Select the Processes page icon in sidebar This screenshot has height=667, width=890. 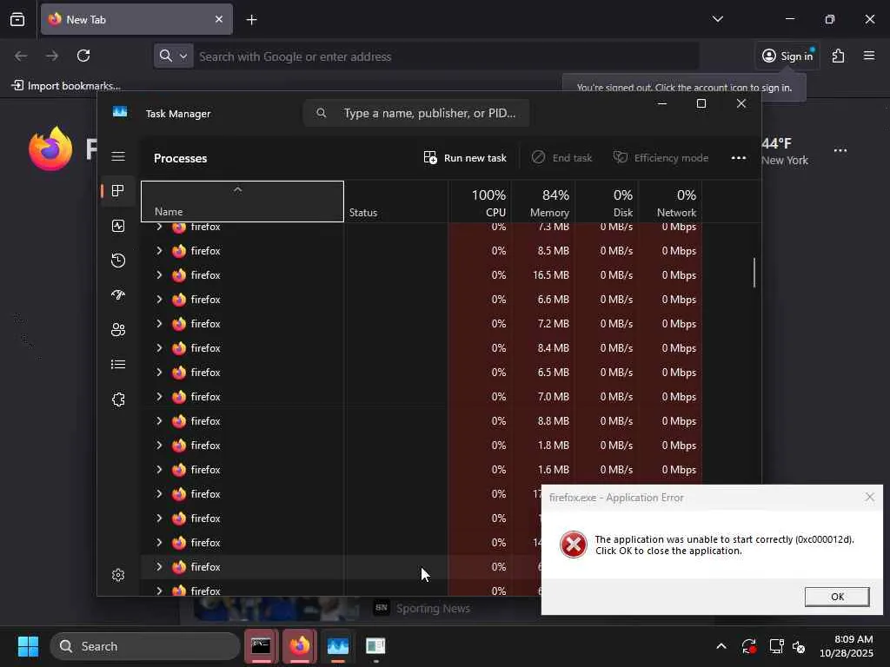(x=118, y=191)
